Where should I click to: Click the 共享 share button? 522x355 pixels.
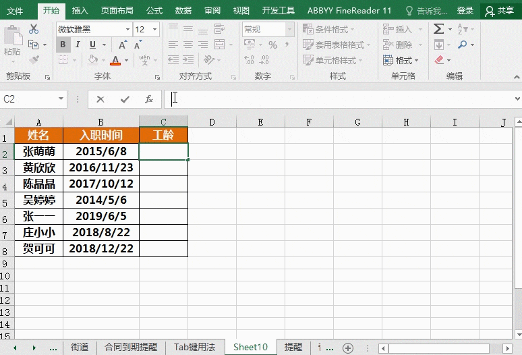[500, 11]
